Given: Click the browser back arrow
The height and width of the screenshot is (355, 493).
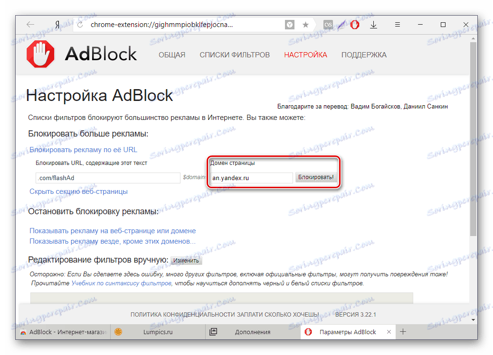Looking at the screenshot, I should [x=30, y=25].
